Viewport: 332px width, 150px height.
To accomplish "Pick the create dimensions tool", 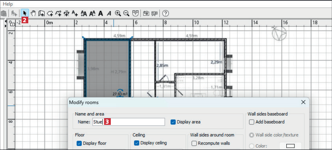I will (x=67, y=13).
